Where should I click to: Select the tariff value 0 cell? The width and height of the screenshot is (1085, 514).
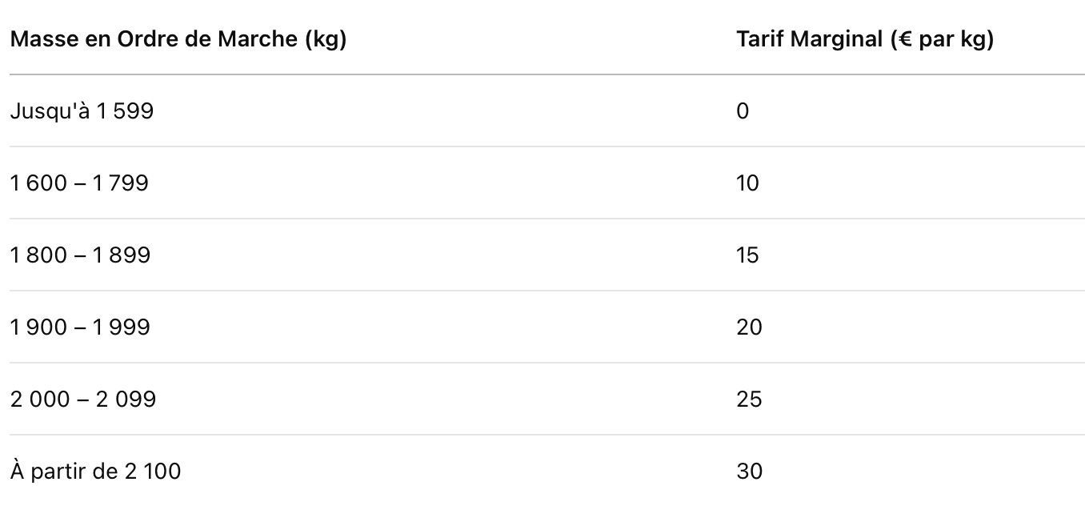[743, 110]
